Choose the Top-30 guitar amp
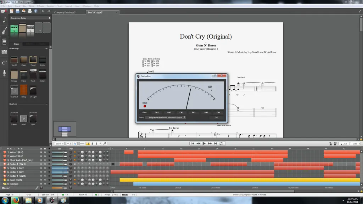This screenshot has width=363, height=204. 14,60
